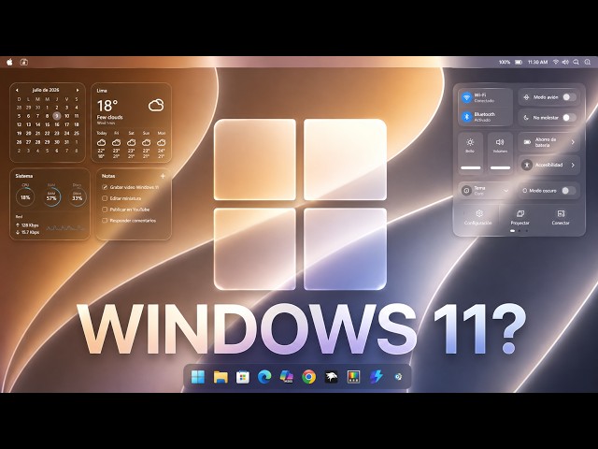Expand Accesibilidad chevron
The height and width of the screenshot is (449, 598).
pyautogui.click(x=573, y=165)
